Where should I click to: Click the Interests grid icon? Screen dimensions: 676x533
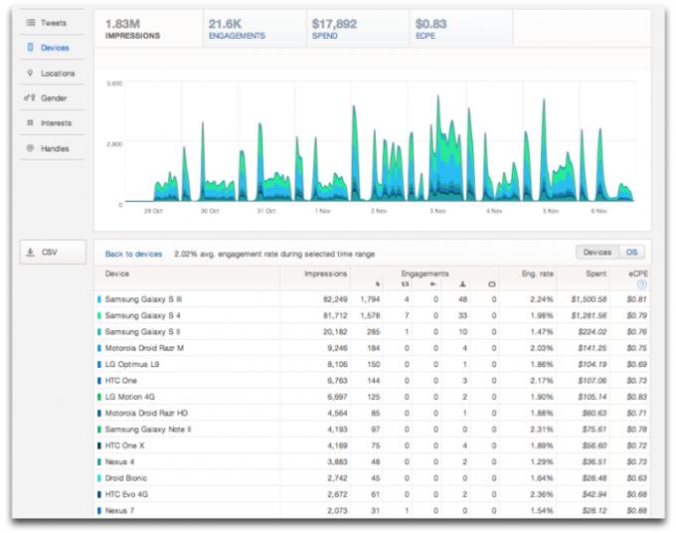[x=30, y=123]
